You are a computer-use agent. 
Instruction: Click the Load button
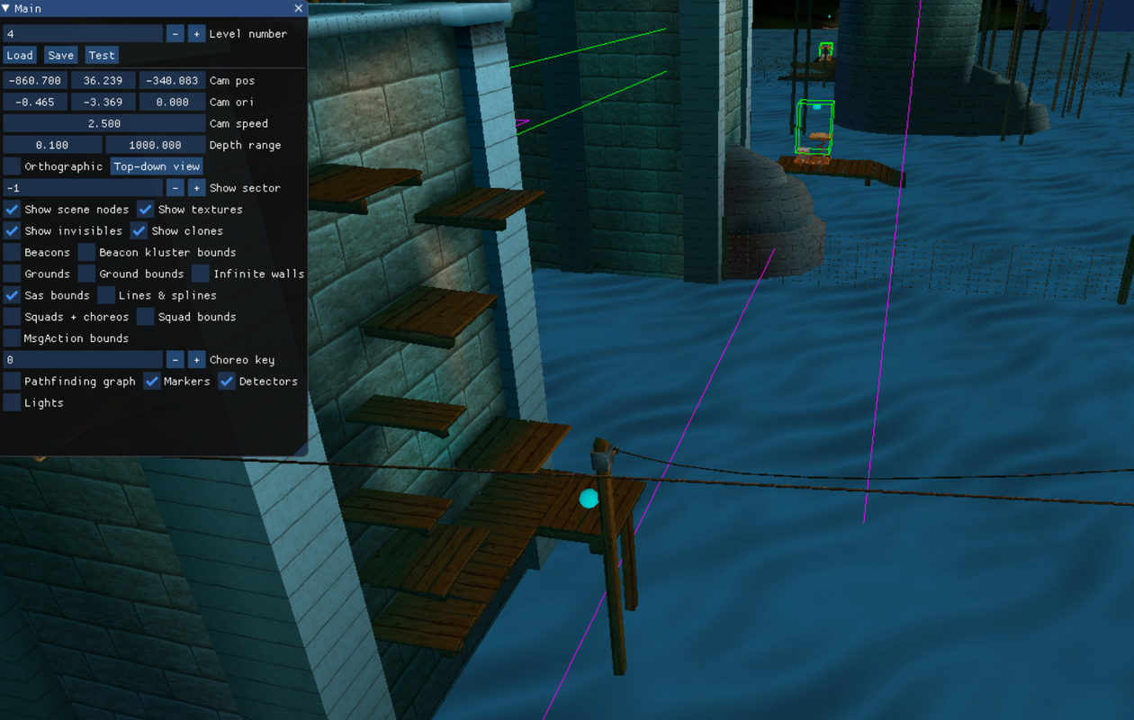[20, 55]
